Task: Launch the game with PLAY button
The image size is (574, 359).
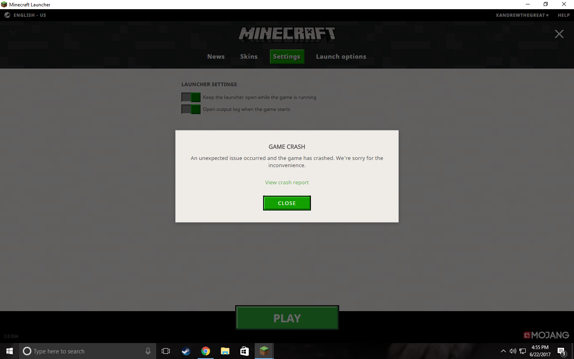Action: (287, 318)
